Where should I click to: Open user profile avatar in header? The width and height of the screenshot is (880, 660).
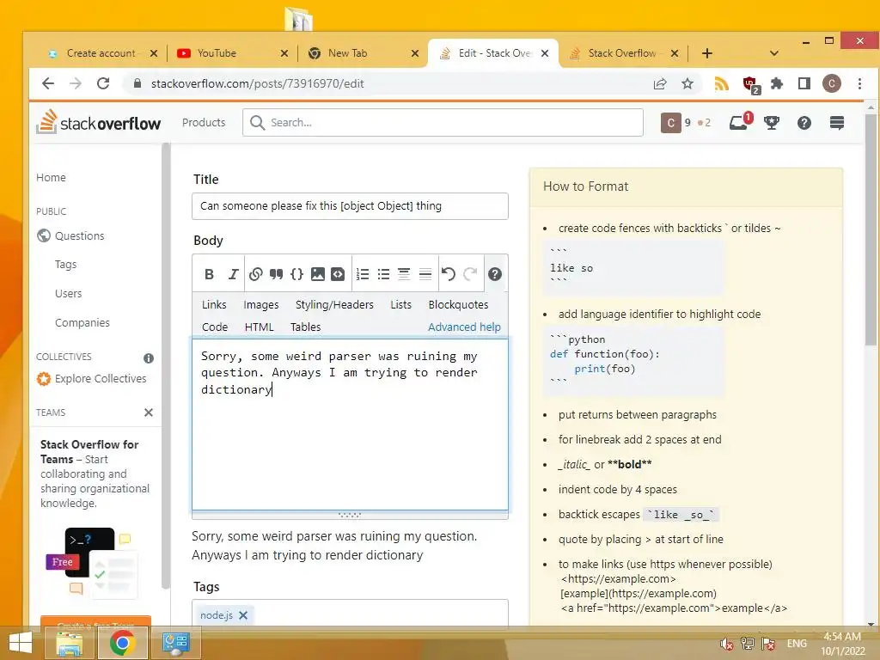pyautogui.click(x=670, y=122)
